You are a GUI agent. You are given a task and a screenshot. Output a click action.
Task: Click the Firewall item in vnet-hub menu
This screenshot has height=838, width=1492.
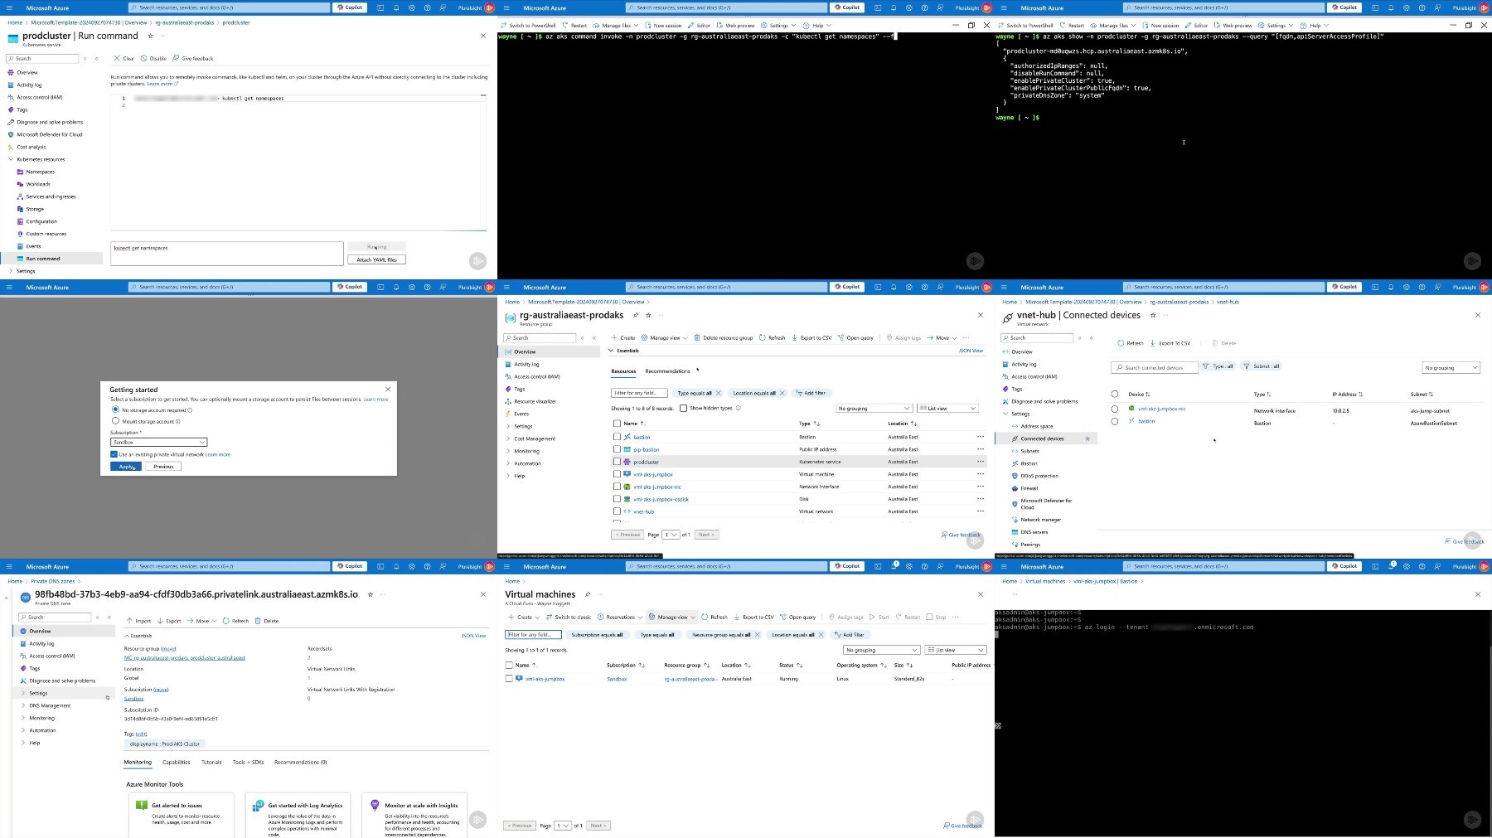coord(1029,488)
